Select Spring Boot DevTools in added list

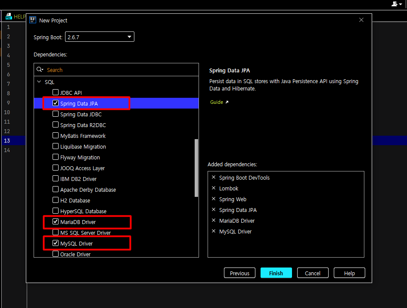(x=244, y=177)
